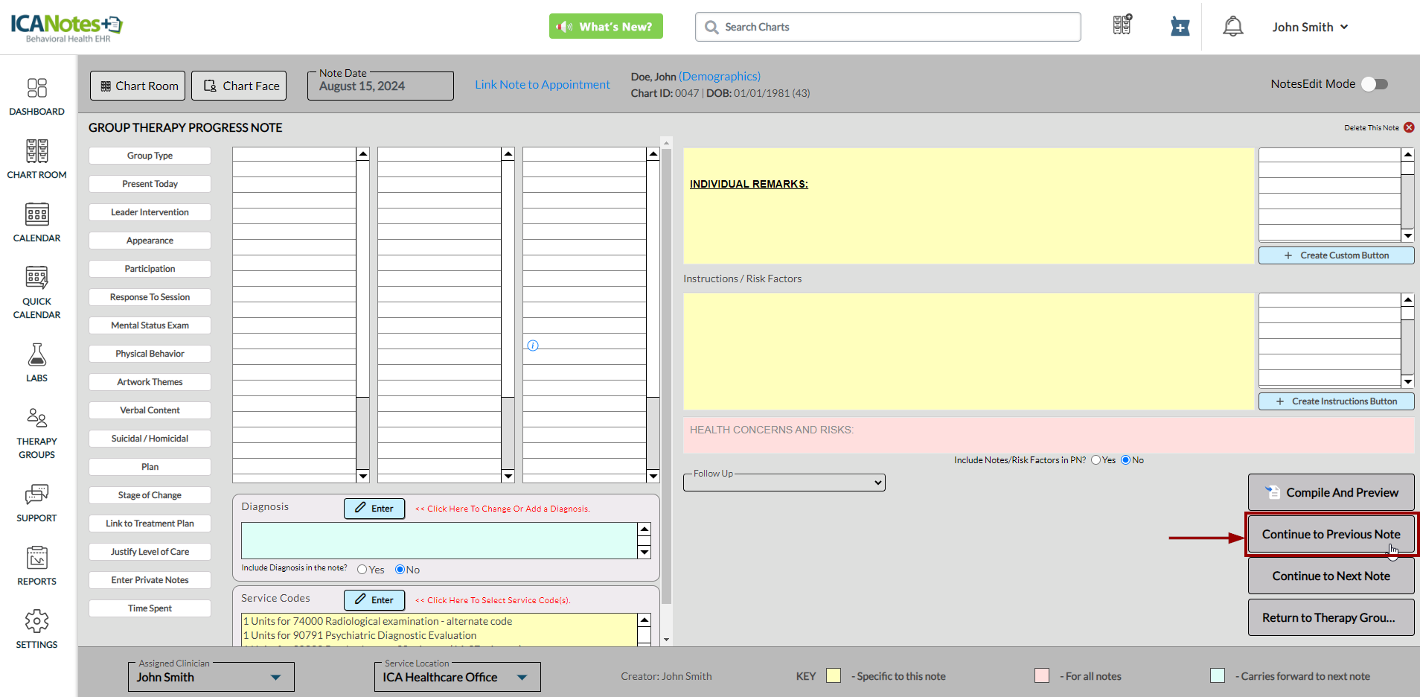Click the red Delete This Note icon
This screenshot has width=1420, height=697.
pos(1409,128)
